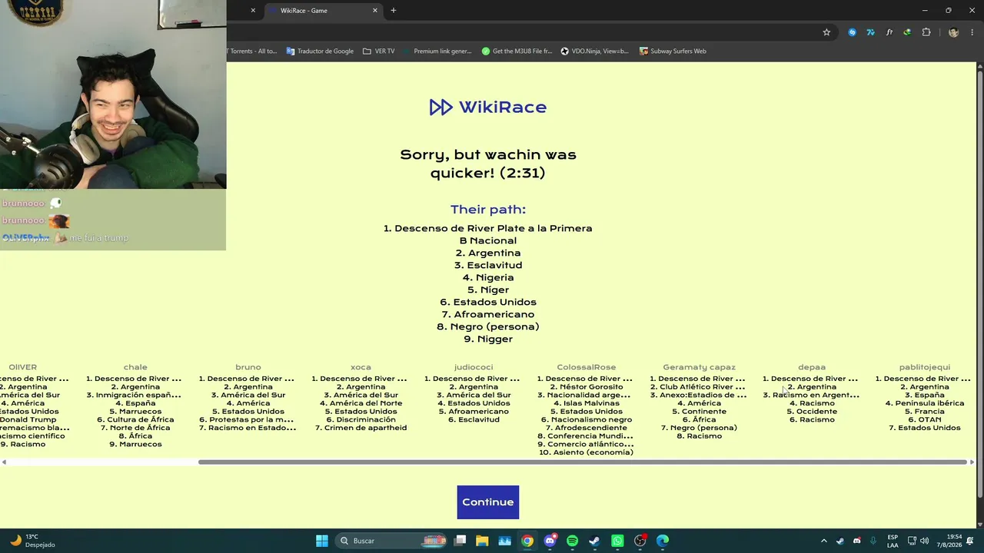Open the Windows Start menu
The image size is (984, 553).
pos(322,541)
